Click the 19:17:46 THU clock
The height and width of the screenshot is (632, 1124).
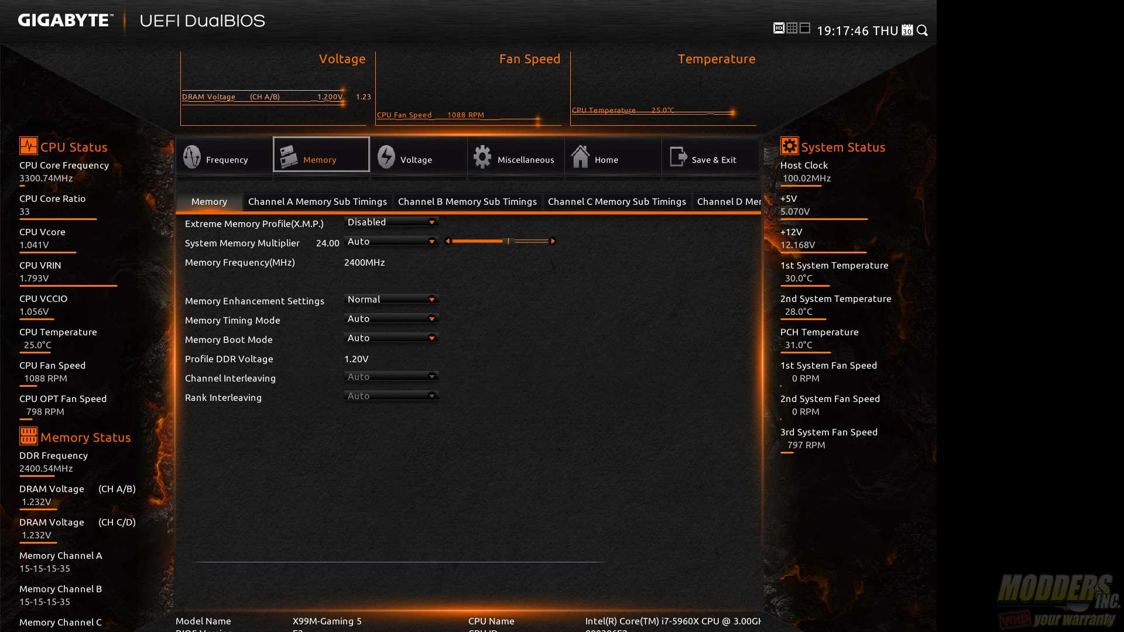[857, 30]
